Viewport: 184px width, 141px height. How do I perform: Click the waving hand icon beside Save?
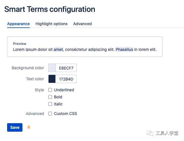[x=28, y=127]
